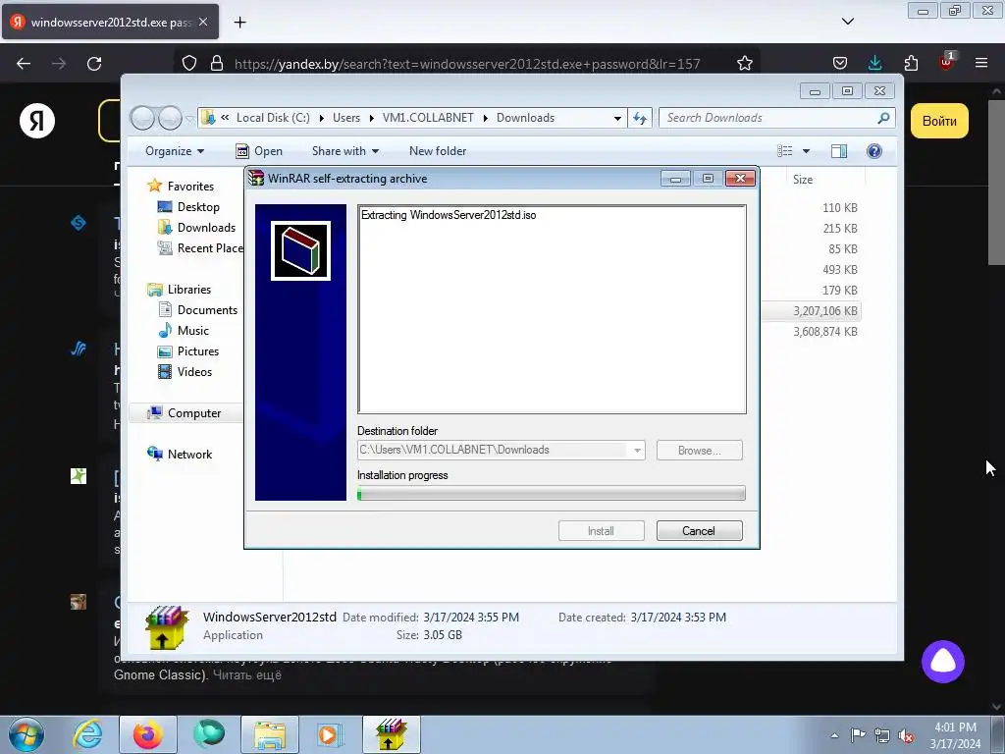Select the file sized 110 KB
The width and height of the screenshot is (1005, 754).
coord(840,208)
